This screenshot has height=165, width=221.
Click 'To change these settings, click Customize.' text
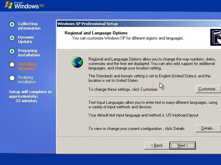pos(123,89)
